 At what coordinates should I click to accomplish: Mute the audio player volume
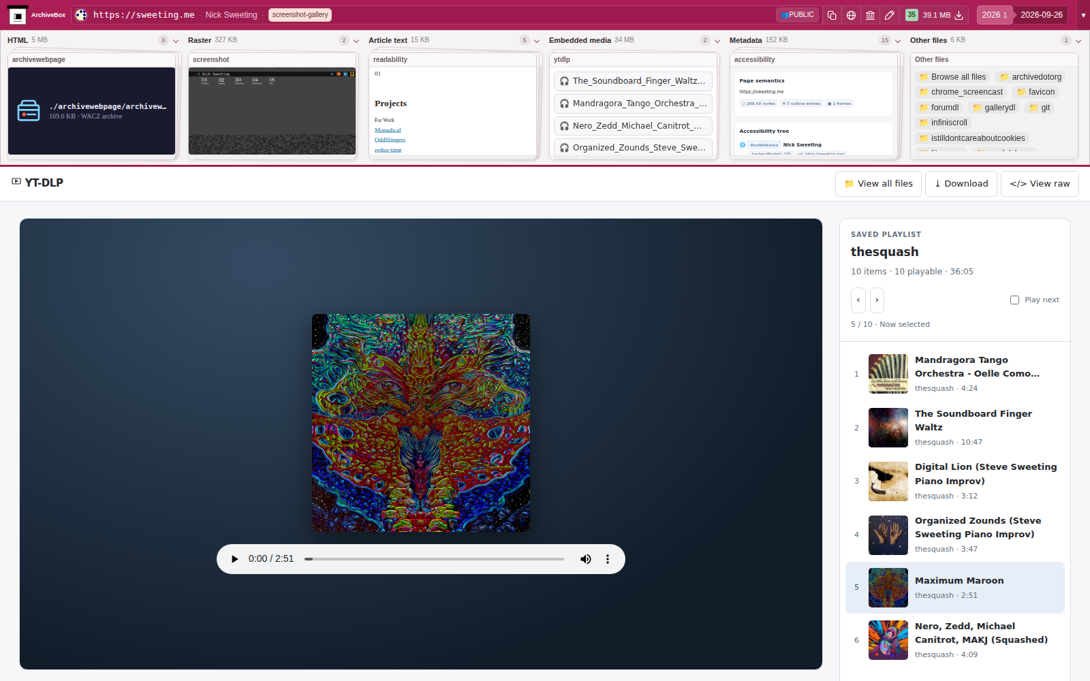pyautogui.click(x=586, y=559)
